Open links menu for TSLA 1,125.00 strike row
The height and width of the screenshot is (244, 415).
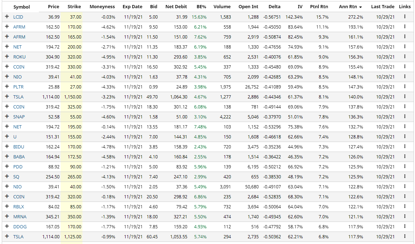(405, 236)
